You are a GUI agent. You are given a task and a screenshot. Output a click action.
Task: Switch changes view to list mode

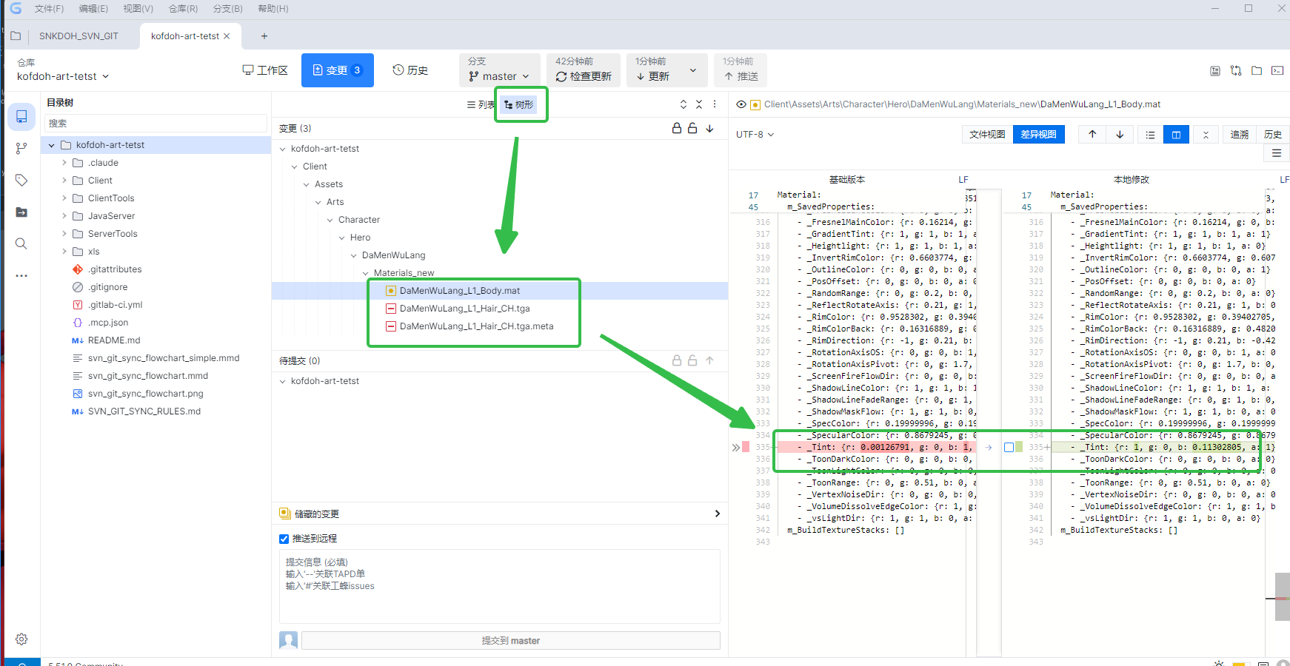tap(481, 104)
